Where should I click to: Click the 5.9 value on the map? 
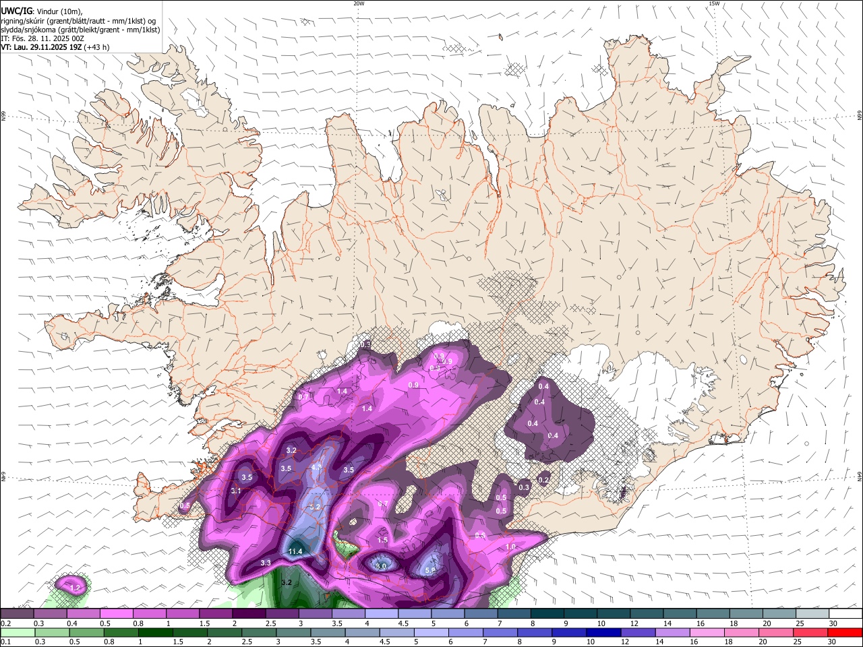pyautogui.click(x=431, y=570)
